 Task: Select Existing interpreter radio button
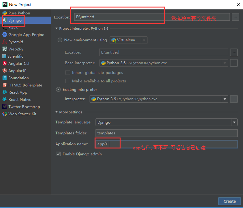click(x=58, y=89)
